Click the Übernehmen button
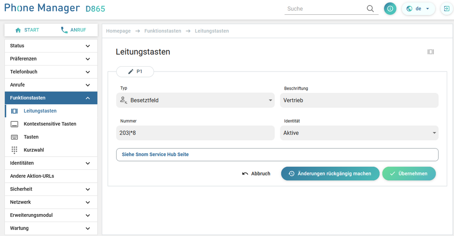454x236 pixels. click(x=409, y=174)
